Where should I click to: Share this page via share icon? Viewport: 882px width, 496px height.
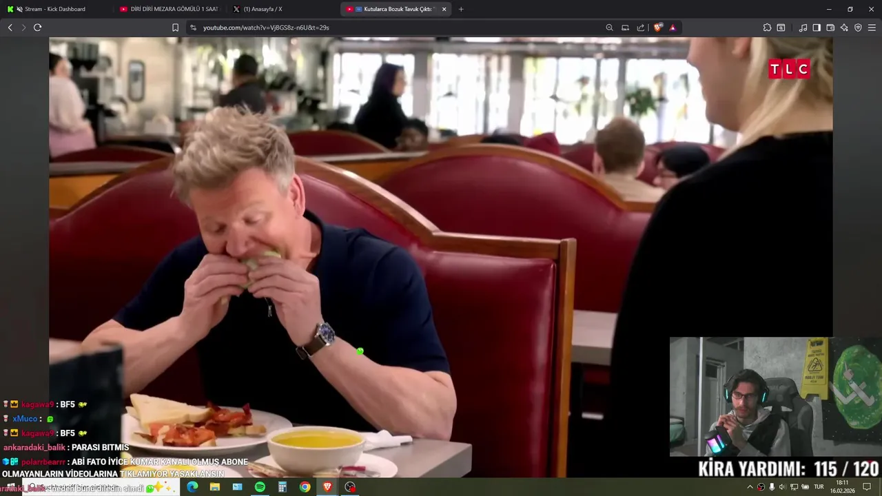(641, 28)
